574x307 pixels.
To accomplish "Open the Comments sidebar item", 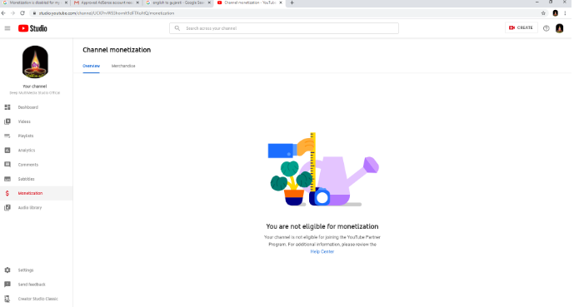I will point(37,165).
